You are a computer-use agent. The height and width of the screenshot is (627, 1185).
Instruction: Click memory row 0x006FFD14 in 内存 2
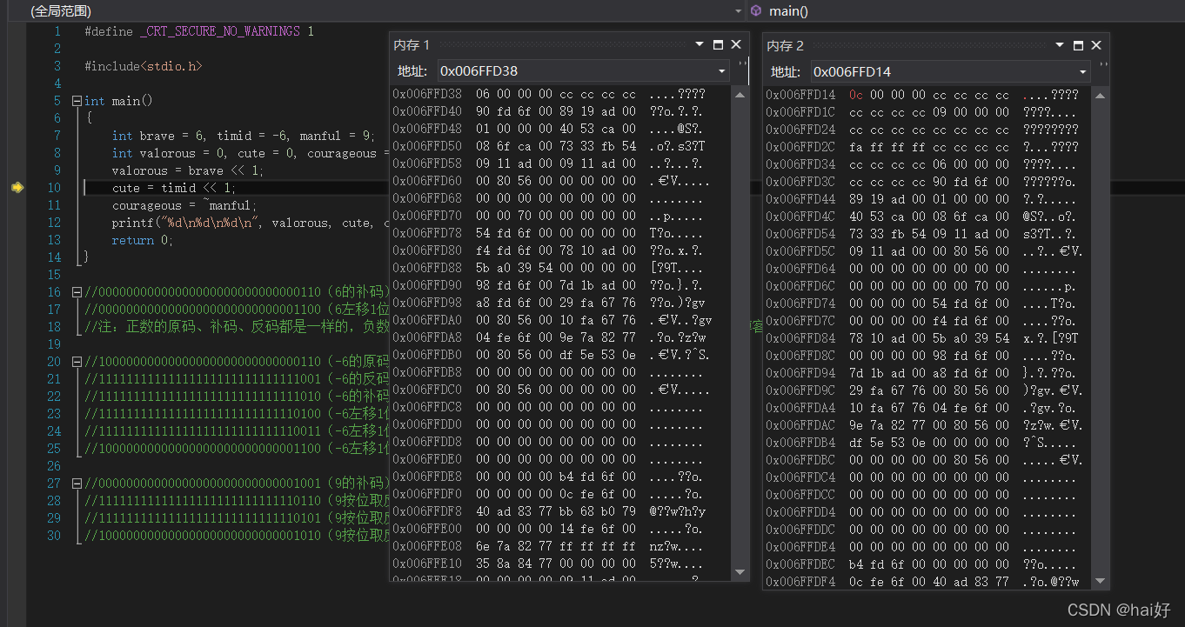(x=922, y=95)
